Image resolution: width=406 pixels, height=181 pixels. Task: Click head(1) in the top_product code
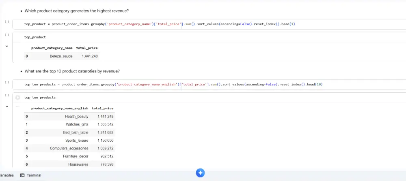(x=288, y=24)
